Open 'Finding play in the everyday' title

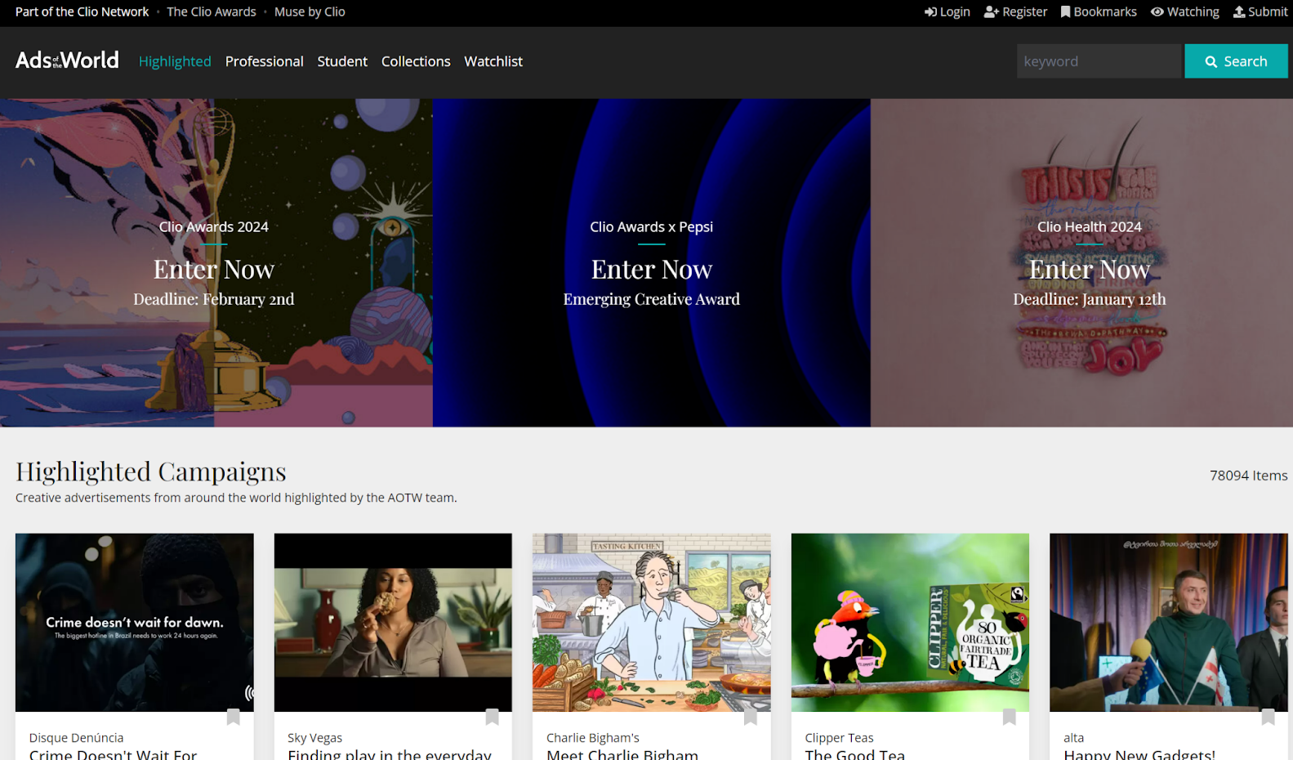tap(390, 753)
